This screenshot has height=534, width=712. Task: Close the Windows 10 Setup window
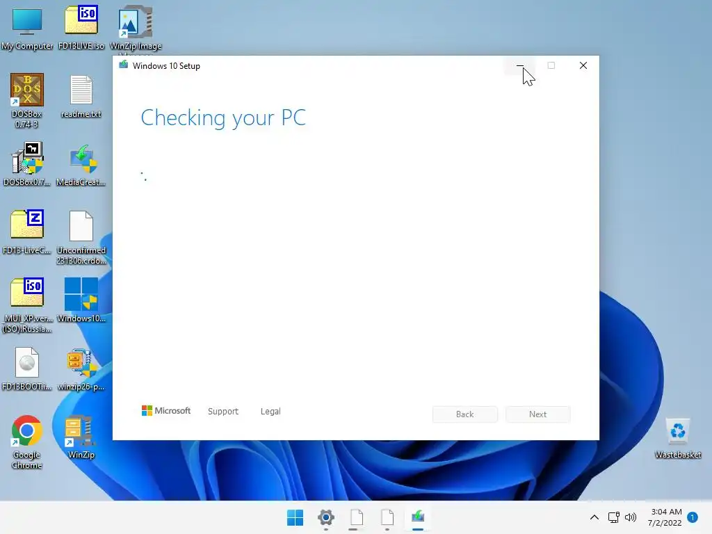tap(583, 65)
